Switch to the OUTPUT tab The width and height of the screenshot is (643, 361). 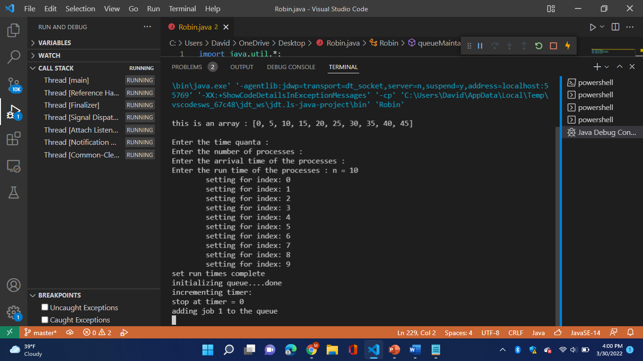pyautogui.click(x=242, y=67)
